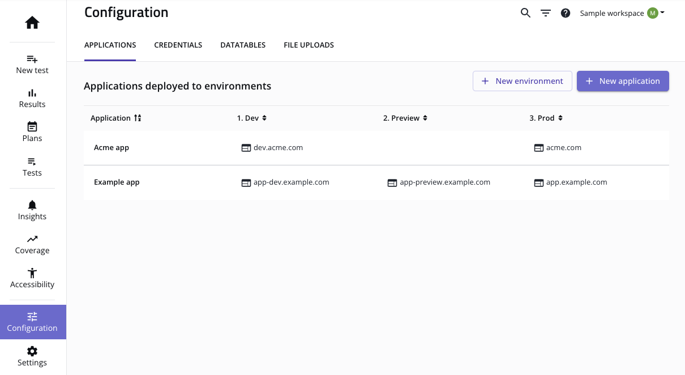Open the app-preview.example.com deployment
This screenshot has width=685, height=375.
coord(444,182)
